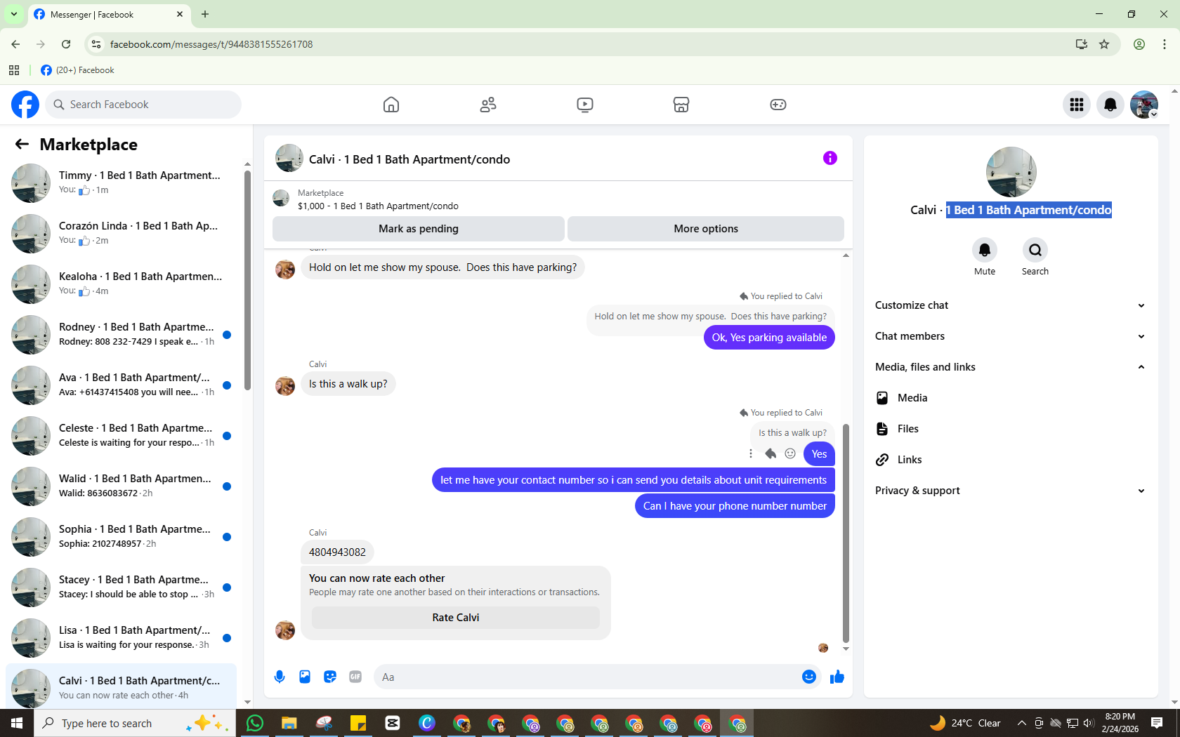1180x737 pixels.
Task: Open Links in shared files section
Action: click(1011, 460)
